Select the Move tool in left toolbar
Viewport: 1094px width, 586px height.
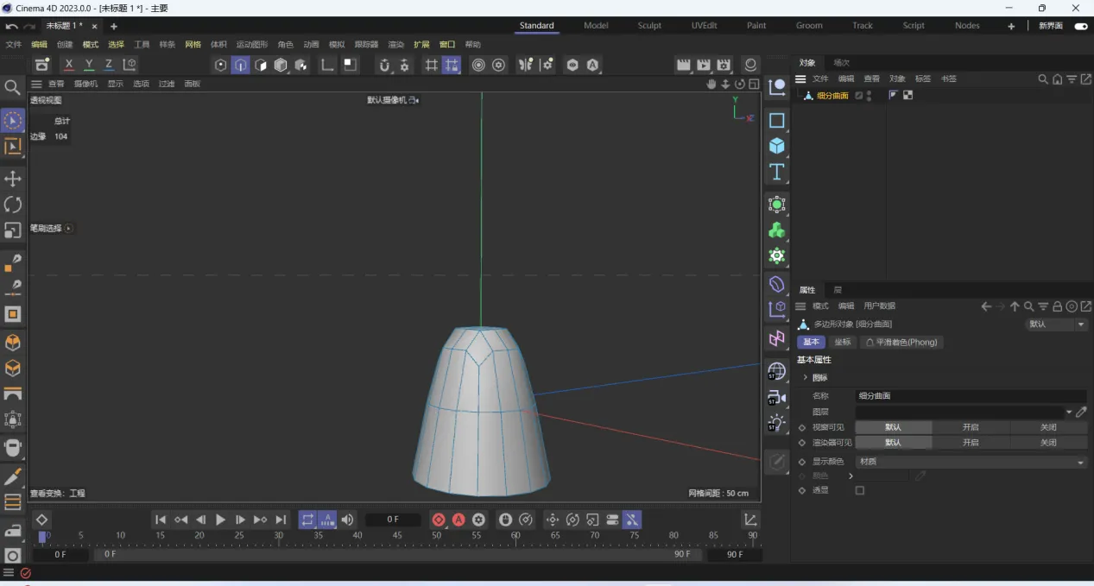tap(13, 179)
